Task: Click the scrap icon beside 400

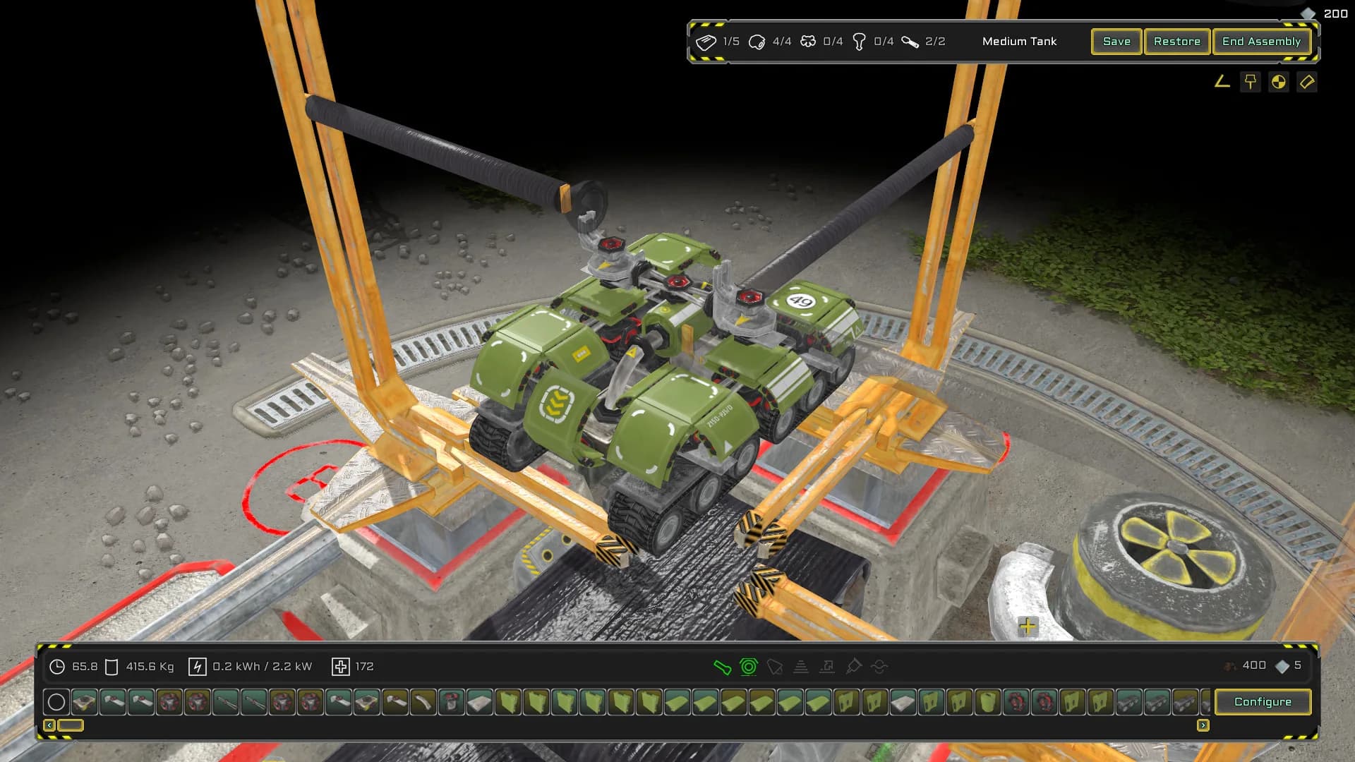Action: click(1230, 666)
